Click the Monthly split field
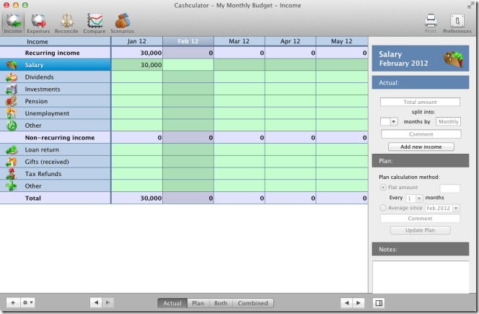 pos(448,122)
